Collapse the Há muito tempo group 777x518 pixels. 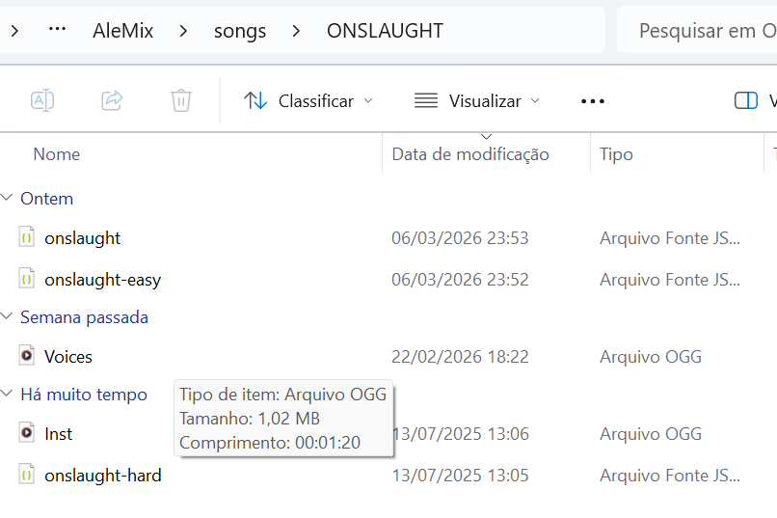click(9, 395)
